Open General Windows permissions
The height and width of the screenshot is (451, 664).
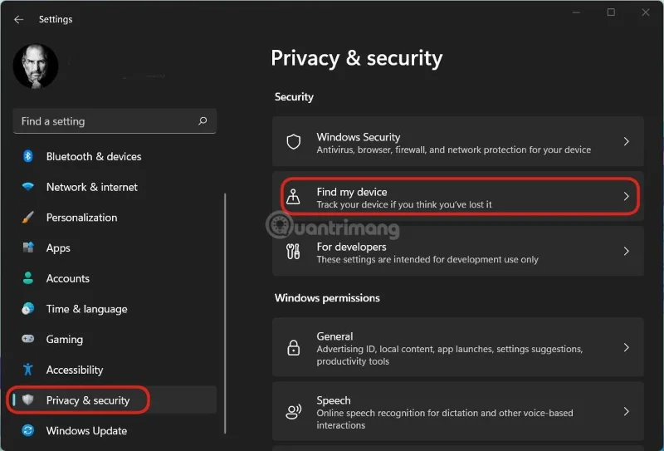[458, 346]
